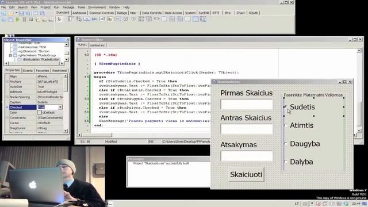Click the Antras Skaicius input field
Viewport: 368px width, 207px height.
click(x=247, y=129)
